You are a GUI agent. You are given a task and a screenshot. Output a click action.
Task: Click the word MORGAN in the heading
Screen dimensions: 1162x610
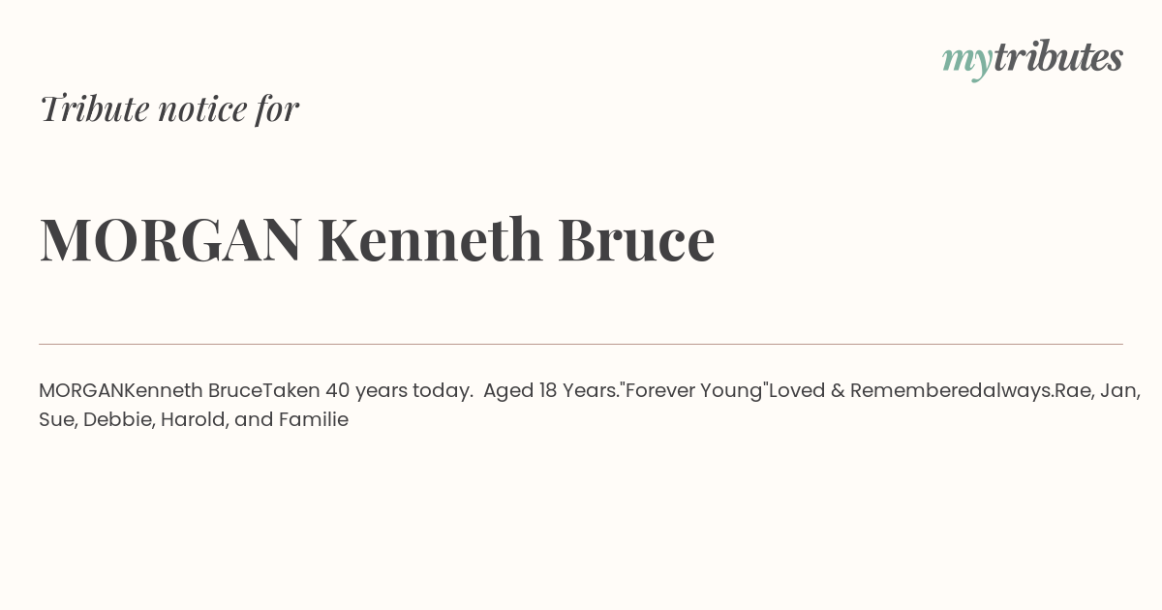tap(170, 239)
